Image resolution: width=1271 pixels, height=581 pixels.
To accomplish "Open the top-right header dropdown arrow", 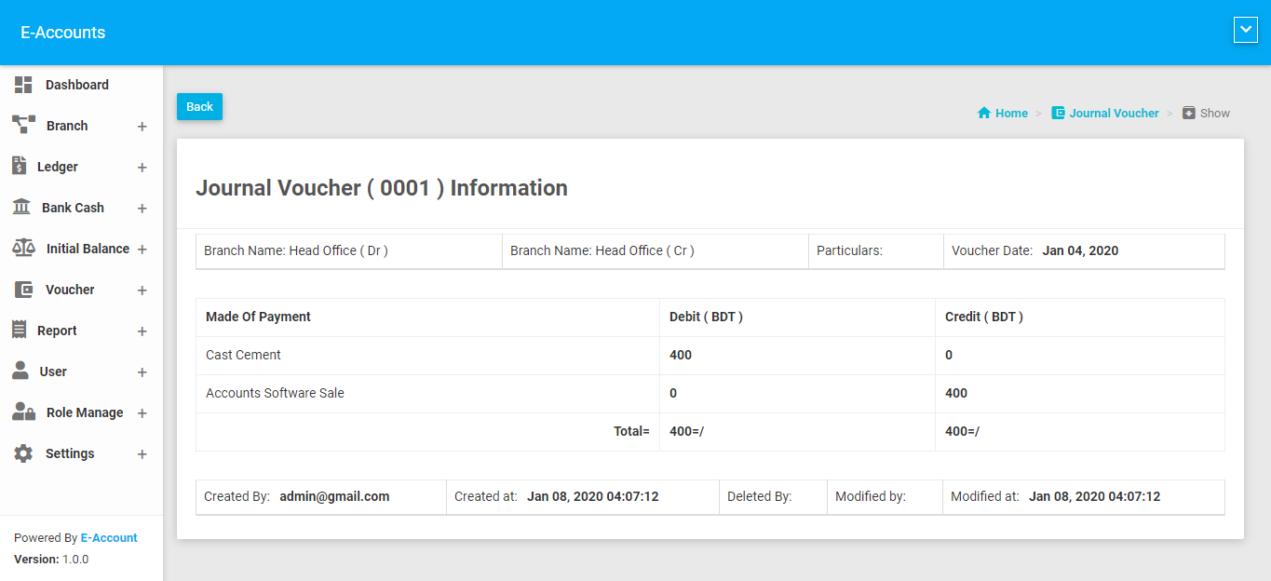I will click(x=1245, y=30).
